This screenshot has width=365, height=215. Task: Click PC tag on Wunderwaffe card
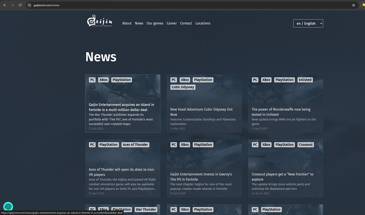pyautogui.click(x=255, y=80)
